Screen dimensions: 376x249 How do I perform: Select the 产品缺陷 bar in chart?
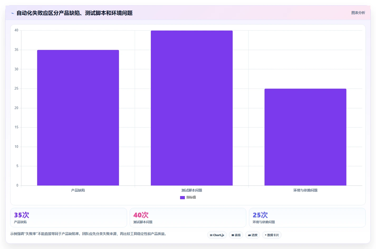[78, 118]
